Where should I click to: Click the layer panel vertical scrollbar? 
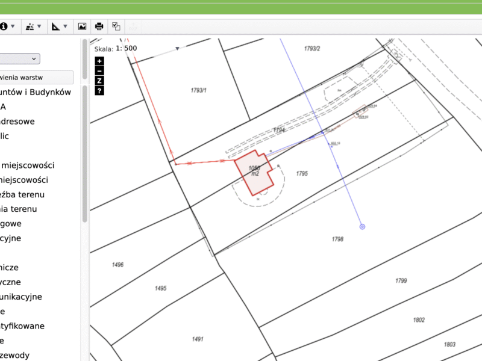(85, 153)
